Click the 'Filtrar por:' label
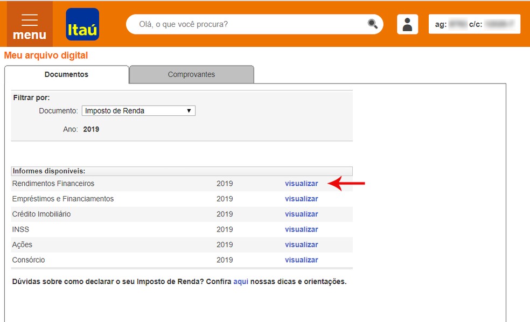530x322 pixels. [31, 97]
